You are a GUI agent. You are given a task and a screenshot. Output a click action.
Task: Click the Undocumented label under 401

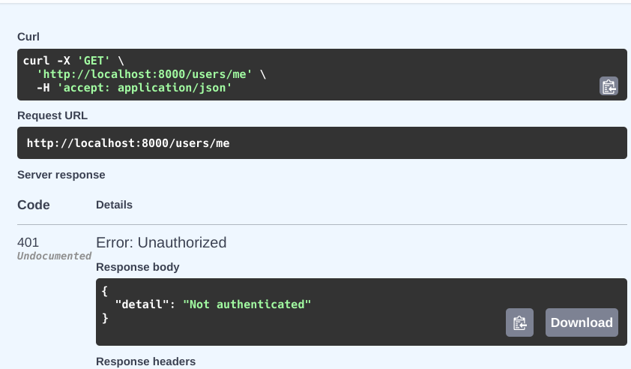click(x=55, y=256)
